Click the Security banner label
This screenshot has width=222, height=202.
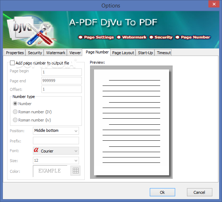[163, 37]
